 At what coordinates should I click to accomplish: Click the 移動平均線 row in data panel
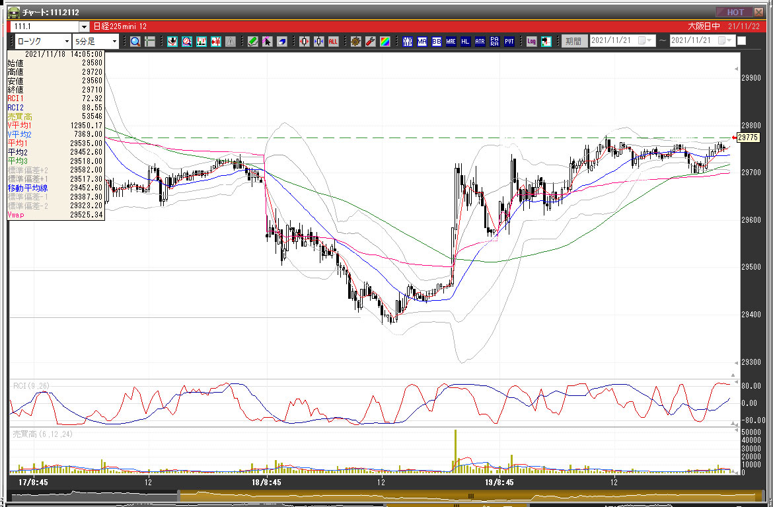[55, 188]
